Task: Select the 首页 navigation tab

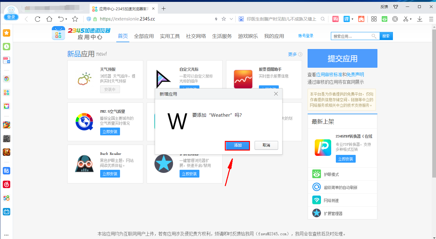Action: (x=123, y=36)
